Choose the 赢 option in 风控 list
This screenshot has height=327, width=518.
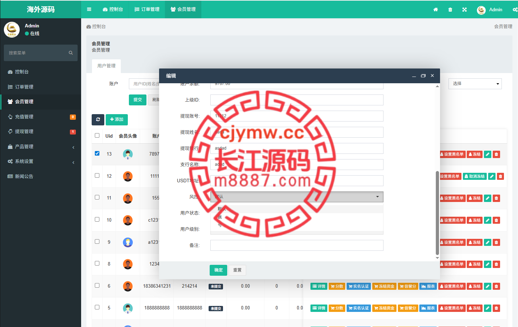coord(297,217)
